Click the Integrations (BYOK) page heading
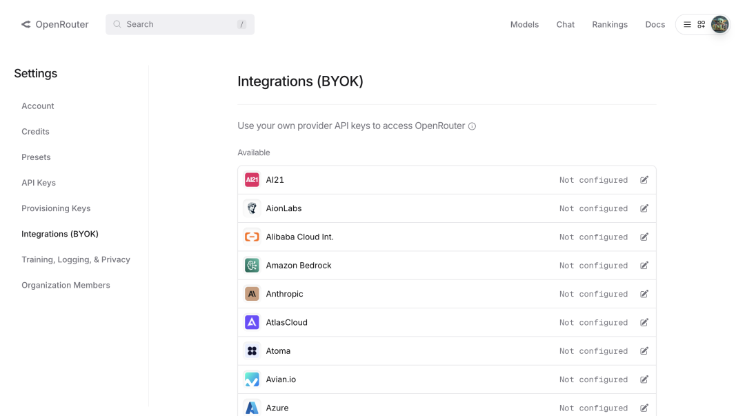Viewport: 745px width, 416px height. click(x=300, y=81)
